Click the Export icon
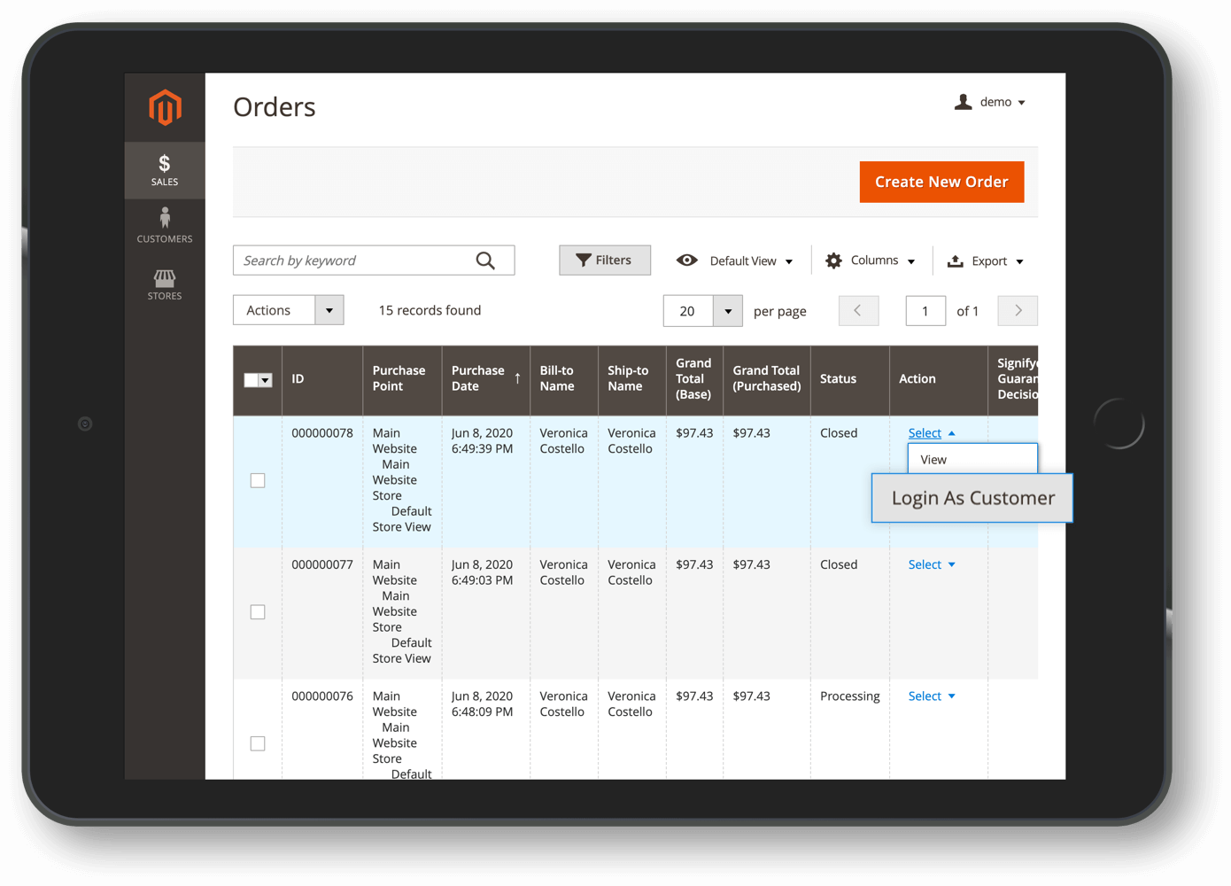The height and width of the screenshot is (886, 1231). [956, 260]
